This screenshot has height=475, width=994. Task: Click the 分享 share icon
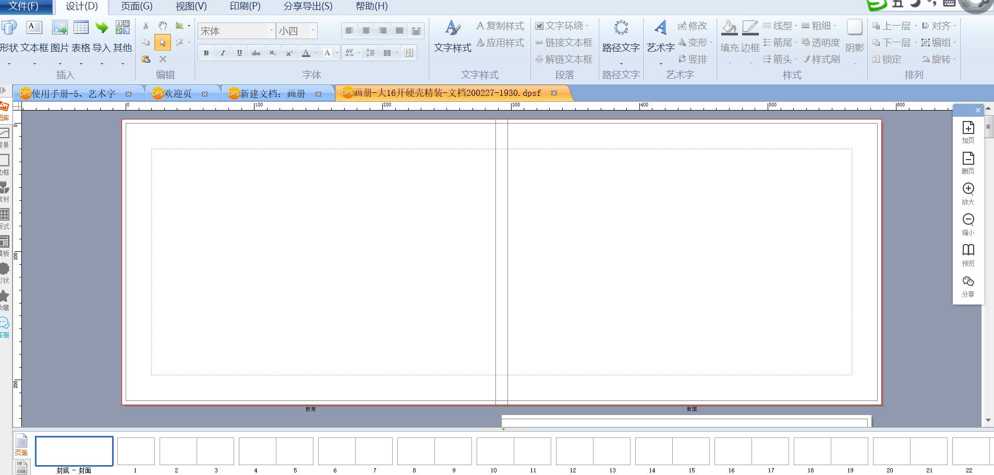point(968,282)
